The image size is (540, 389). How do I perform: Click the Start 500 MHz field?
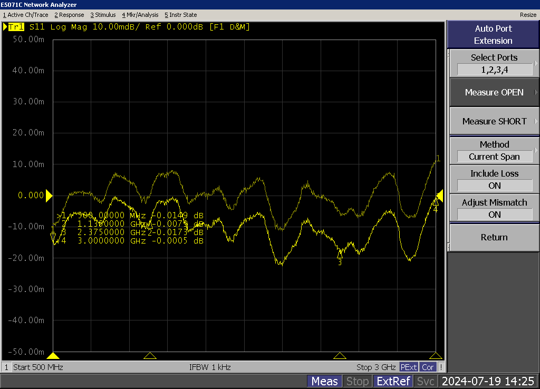coord(37,367)
